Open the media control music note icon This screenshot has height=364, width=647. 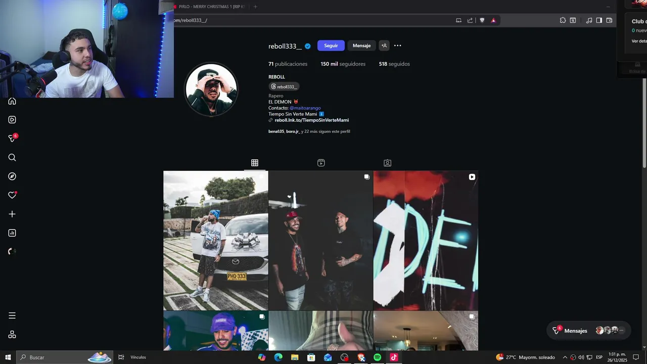click(x=589, y=20)
